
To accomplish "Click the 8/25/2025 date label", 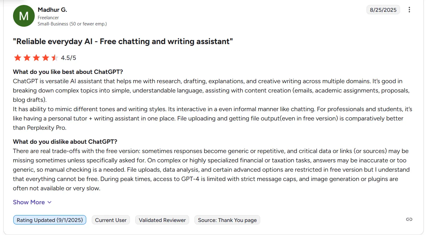I will click(383, 10).
